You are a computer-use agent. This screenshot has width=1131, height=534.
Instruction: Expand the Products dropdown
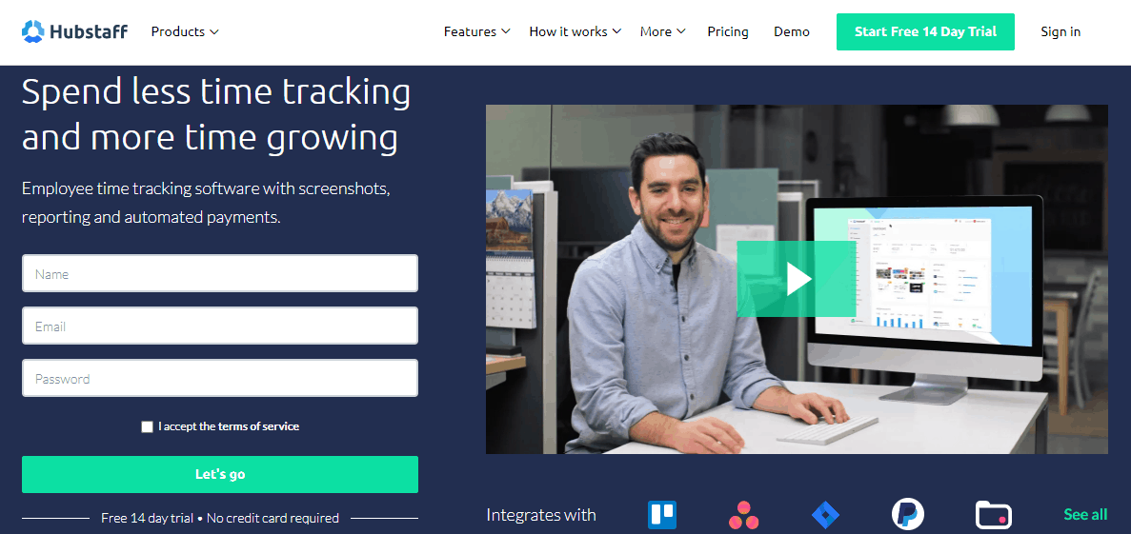(x=185, y=31)
